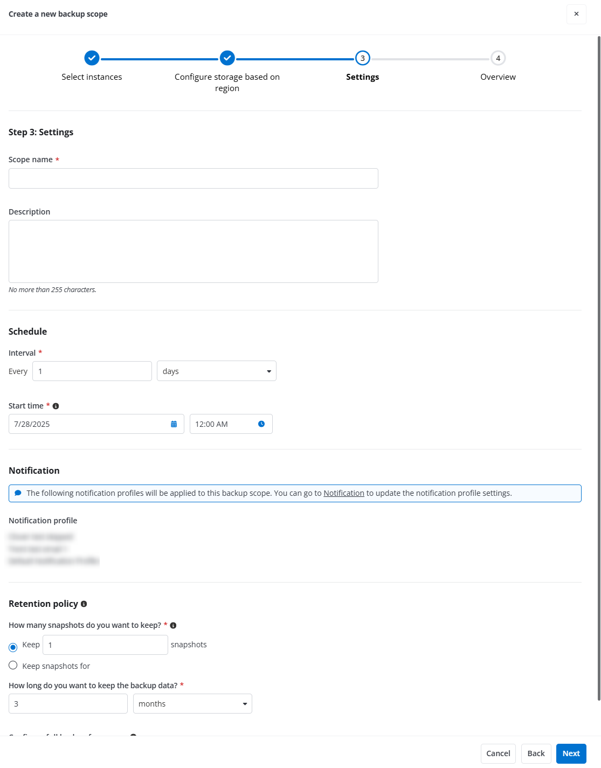
Task: Select the Keep snapshots count radio button
Action: tap(13, 647)
